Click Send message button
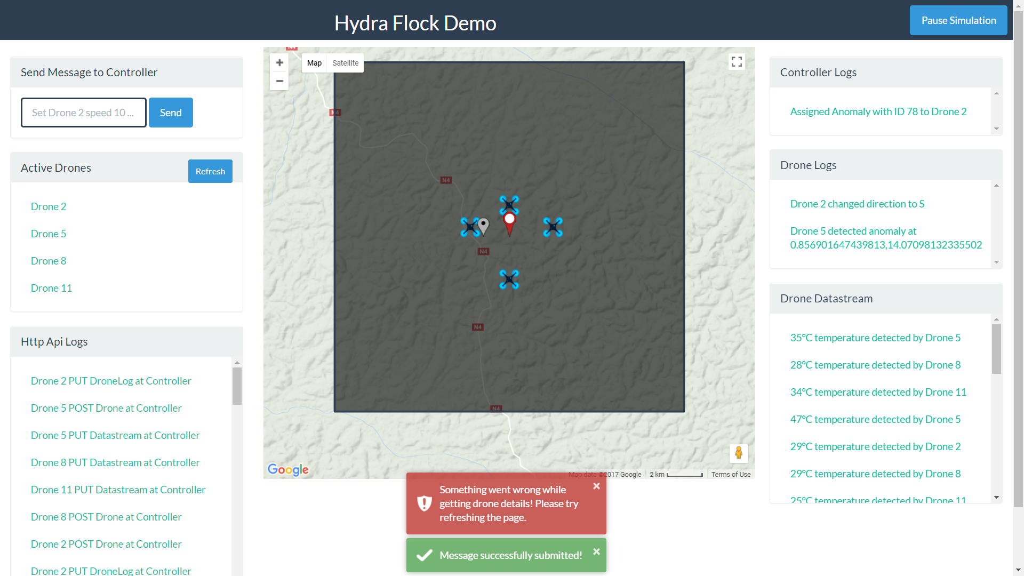The image size is (1024, 576). 171,113
